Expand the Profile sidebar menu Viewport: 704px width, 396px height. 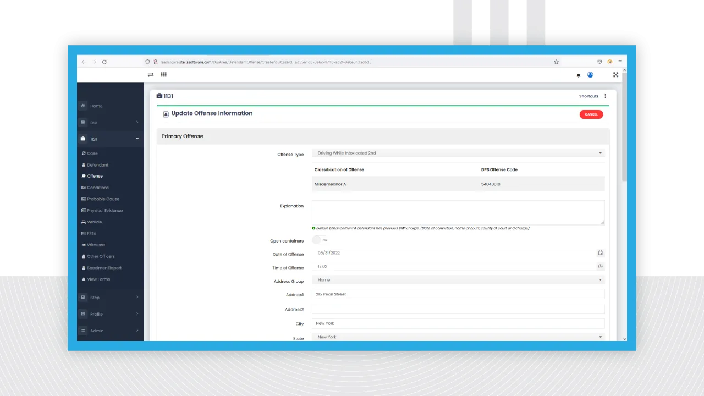click(110, 314)
